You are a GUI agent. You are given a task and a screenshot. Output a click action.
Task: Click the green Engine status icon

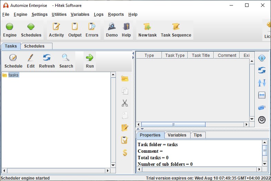click(10, 27)
